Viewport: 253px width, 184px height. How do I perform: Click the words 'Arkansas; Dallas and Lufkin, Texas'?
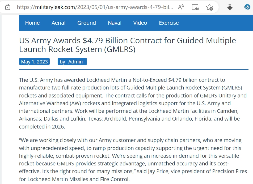pyautogui.click(x=60, y=119)
